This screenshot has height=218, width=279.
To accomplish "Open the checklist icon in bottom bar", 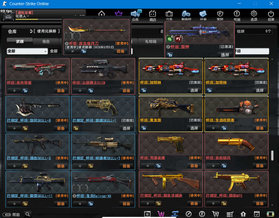I will pyautogui.click(x=230, y=214).
